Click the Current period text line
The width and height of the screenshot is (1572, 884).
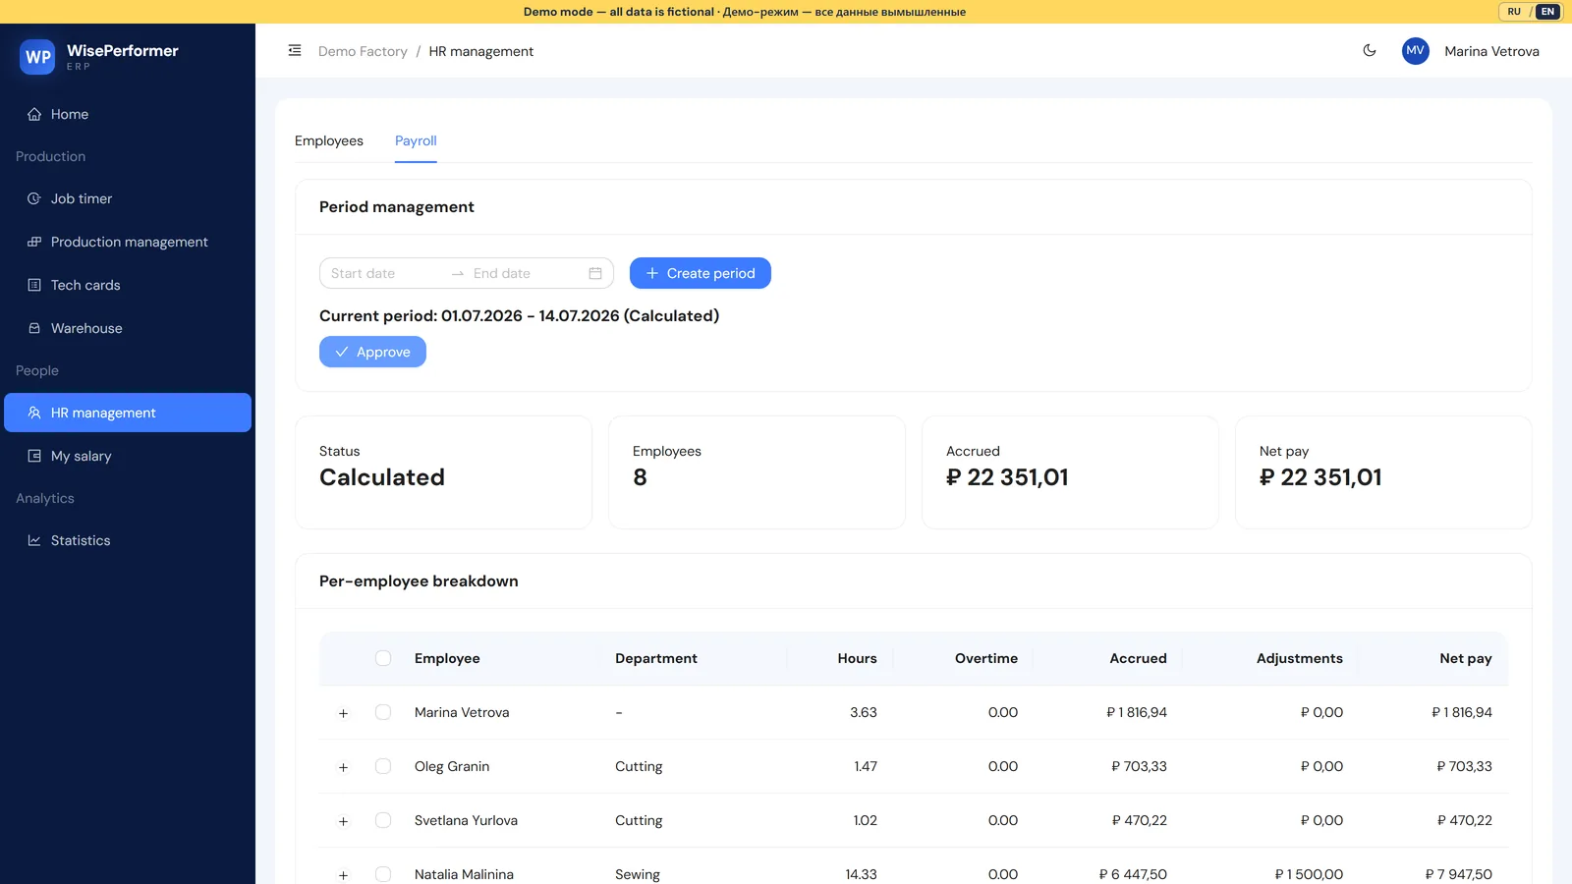(519, 315)
